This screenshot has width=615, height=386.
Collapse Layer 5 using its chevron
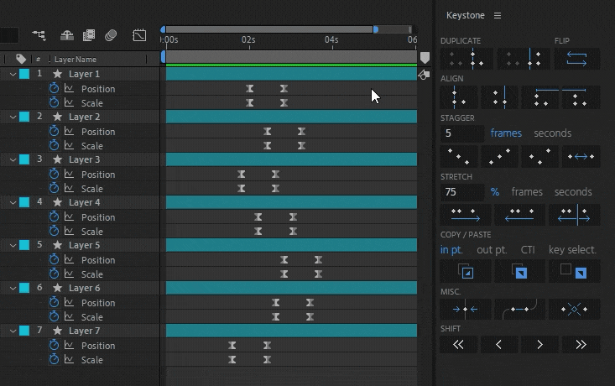tap(13, 246)
